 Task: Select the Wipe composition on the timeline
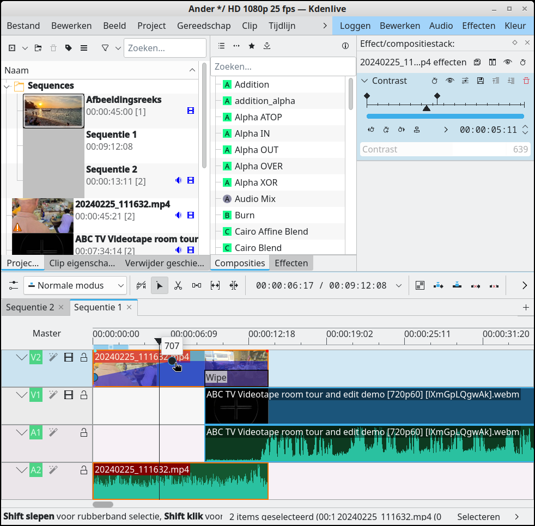tap(236, 378)
